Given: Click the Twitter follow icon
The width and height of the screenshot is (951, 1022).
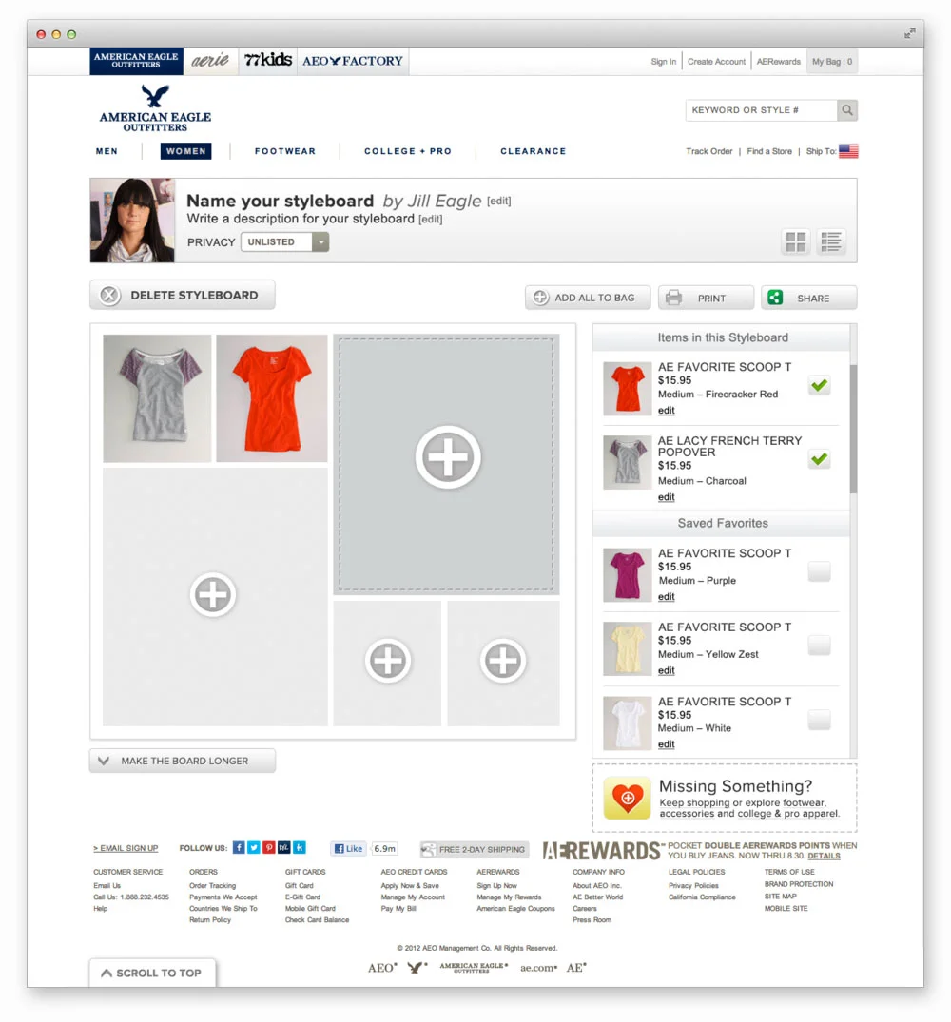Looking at the screenshot, I should click(254, 847).
